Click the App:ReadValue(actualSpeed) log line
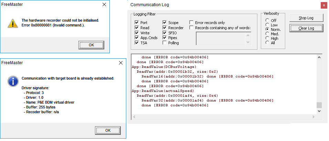The image size is (329, 141). click(x=163, y=91)
